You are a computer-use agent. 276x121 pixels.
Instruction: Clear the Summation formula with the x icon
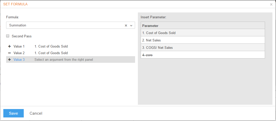click(126, 25)
